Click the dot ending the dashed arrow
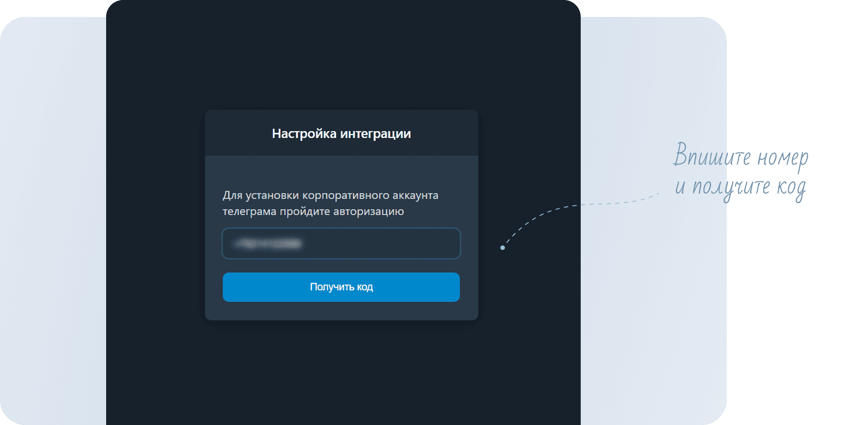Image resolution: width=849 pixels, height=425 pixels. click(503, 248)
